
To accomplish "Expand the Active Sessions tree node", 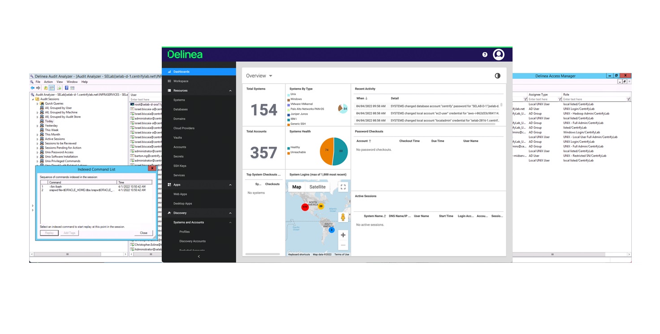I will point(38,139).
